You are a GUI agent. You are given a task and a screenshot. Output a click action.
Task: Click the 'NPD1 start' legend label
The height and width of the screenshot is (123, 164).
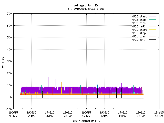click(139, 30)
